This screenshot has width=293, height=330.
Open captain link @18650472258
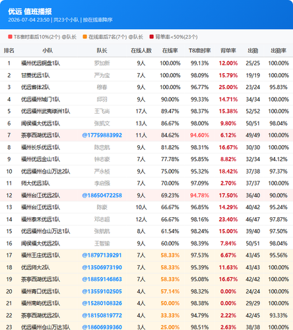point(102,195)
